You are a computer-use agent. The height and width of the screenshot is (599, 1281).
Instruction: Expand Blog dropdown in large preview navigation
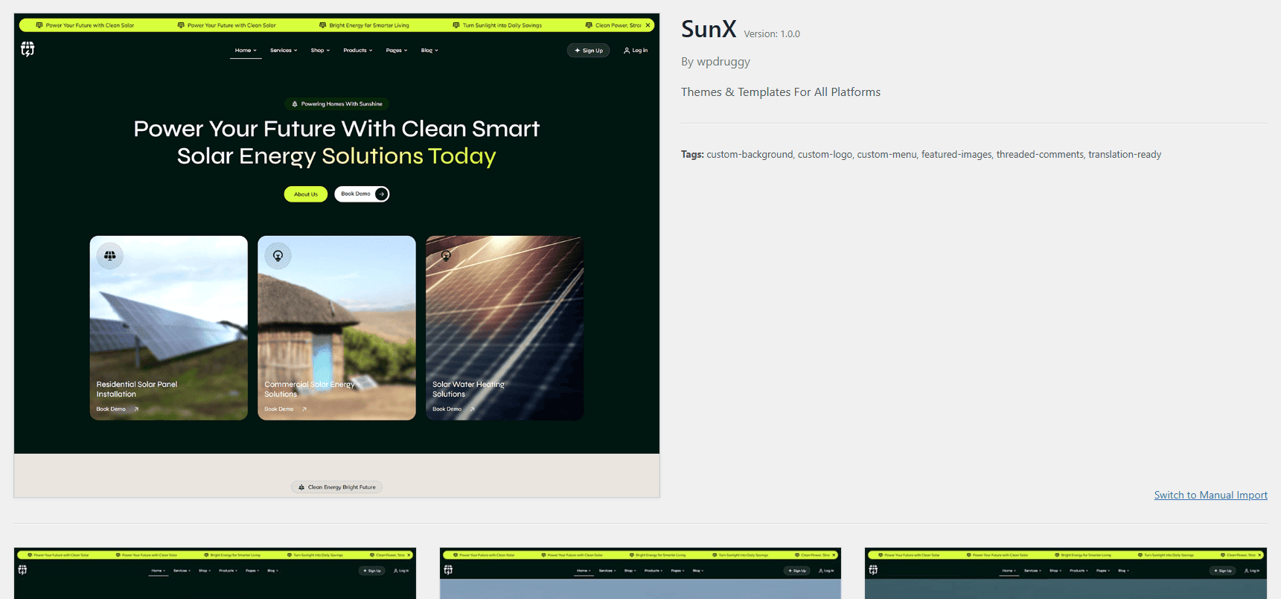tap(429, 51)
